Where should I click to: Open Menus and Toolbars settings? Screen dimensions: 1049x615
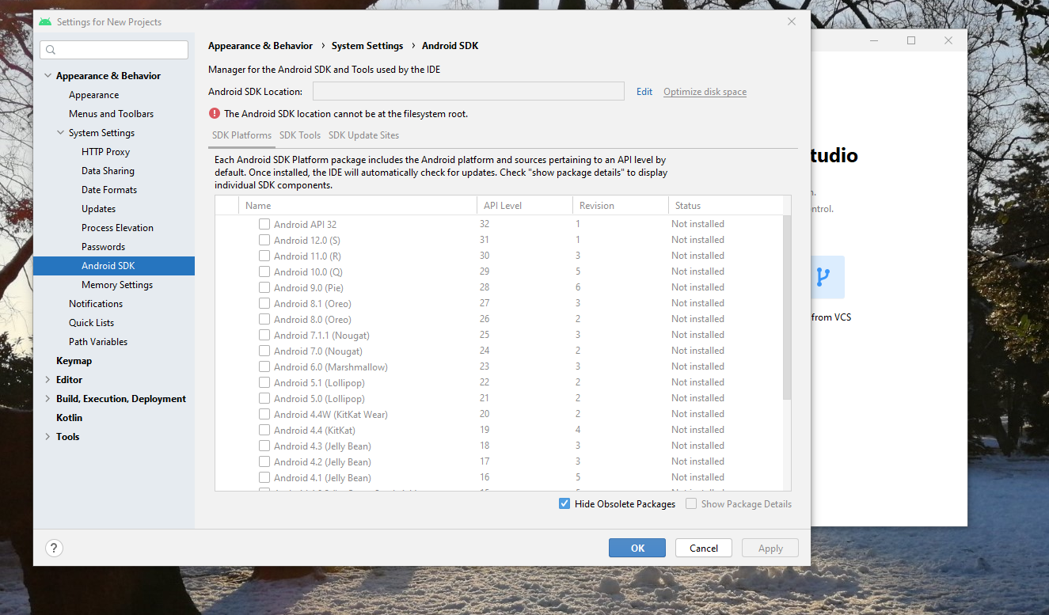point(111,114)
